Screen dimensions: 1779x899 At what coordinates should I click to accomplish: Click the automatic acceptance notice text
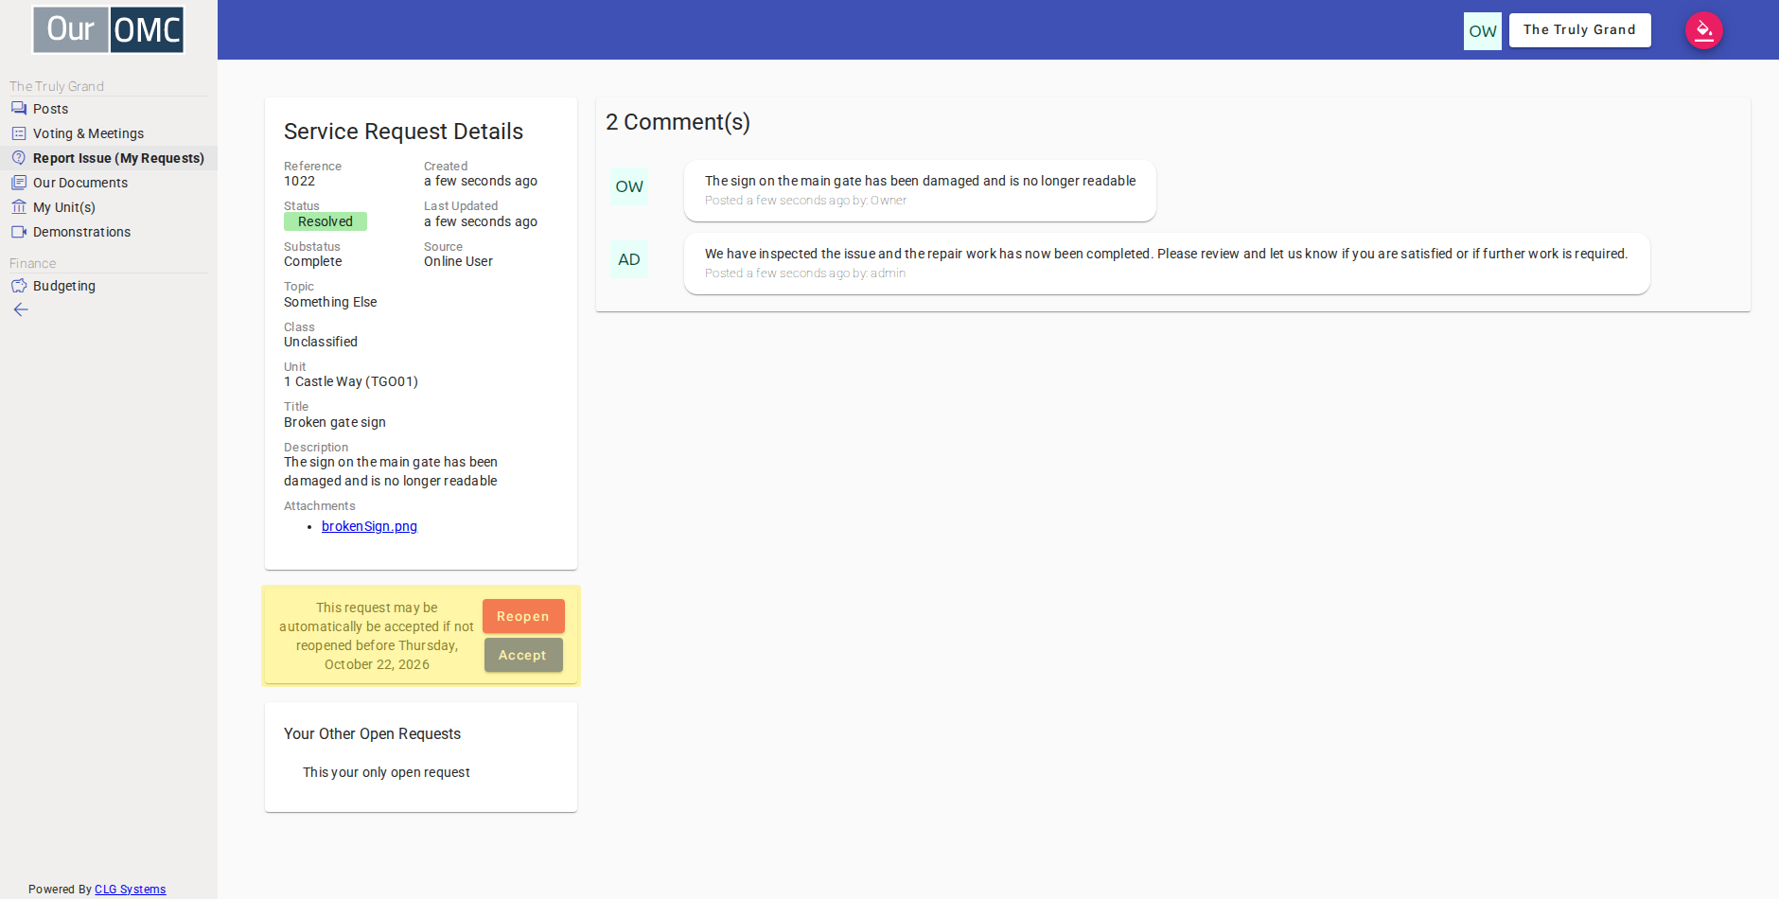[x=377, y=636]
